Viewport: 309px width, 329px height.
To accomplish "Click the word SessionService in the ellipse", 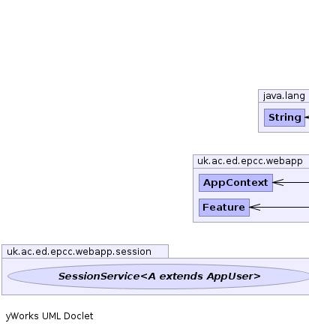I will click(99, 277).
